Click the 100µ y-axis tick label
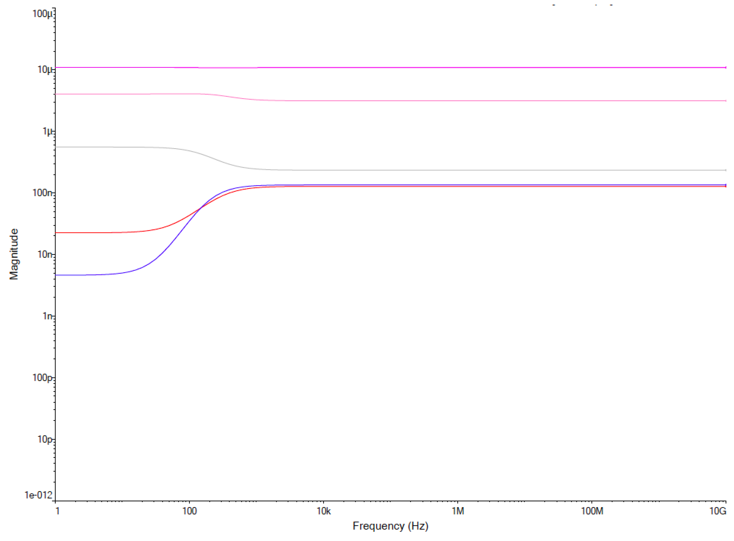 [x=43, y=14]
